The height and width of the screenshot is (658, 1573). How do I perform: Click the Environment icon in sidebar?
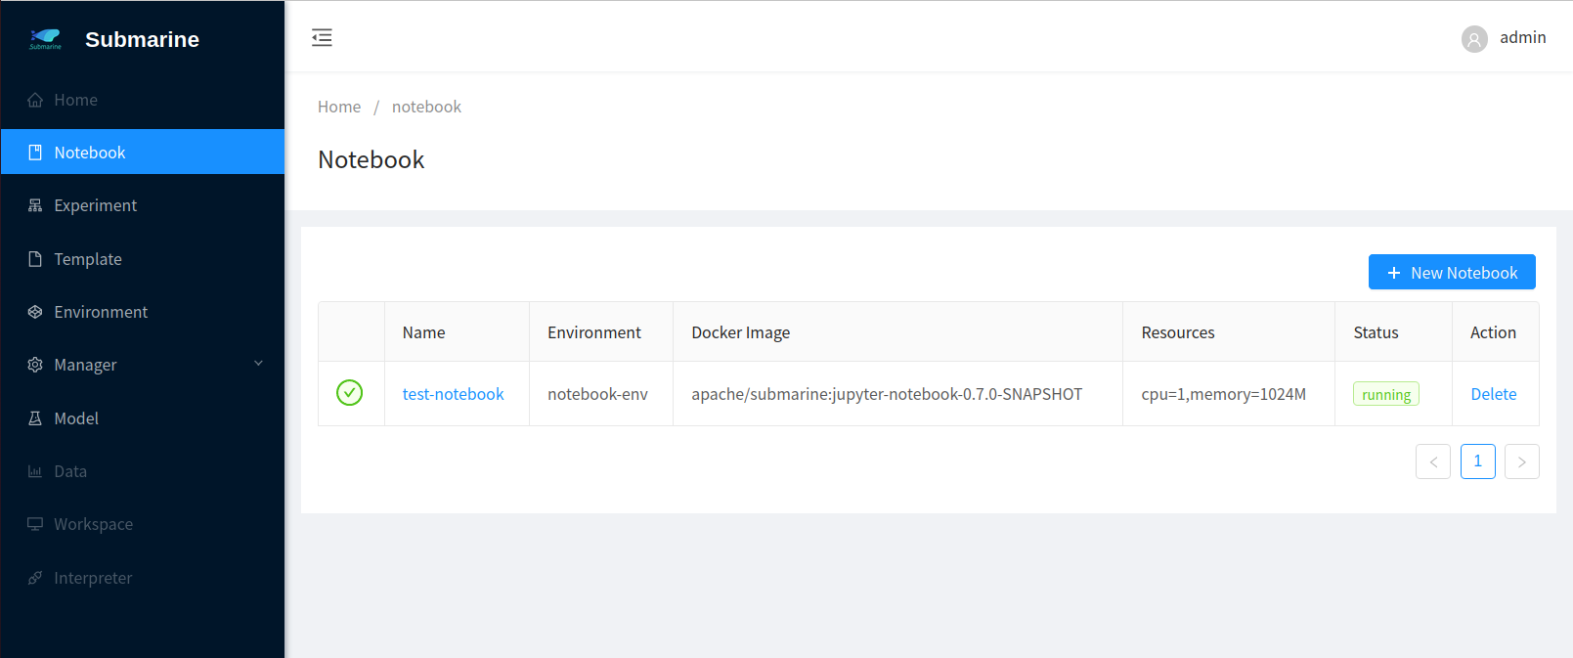point(35,312)
